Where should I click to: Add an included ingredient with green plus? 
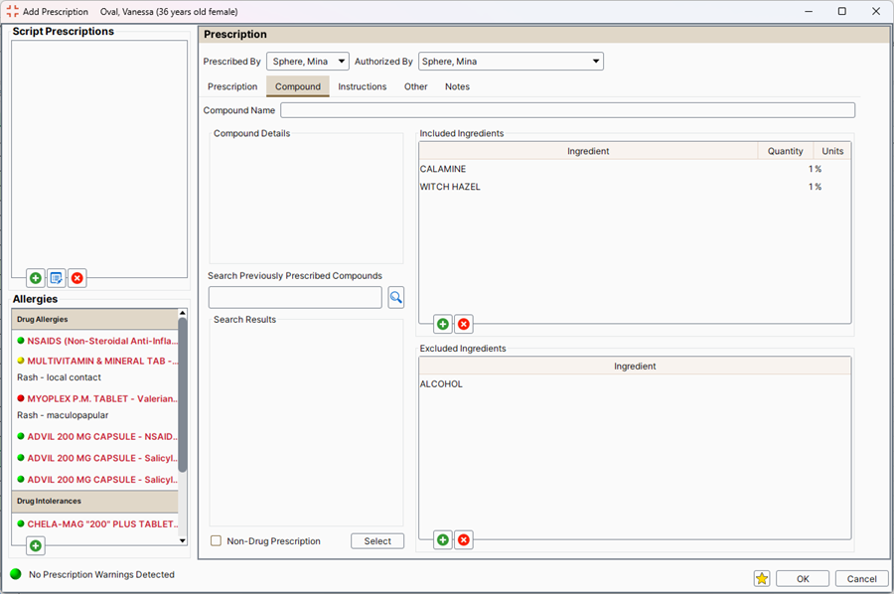[443, 324]
